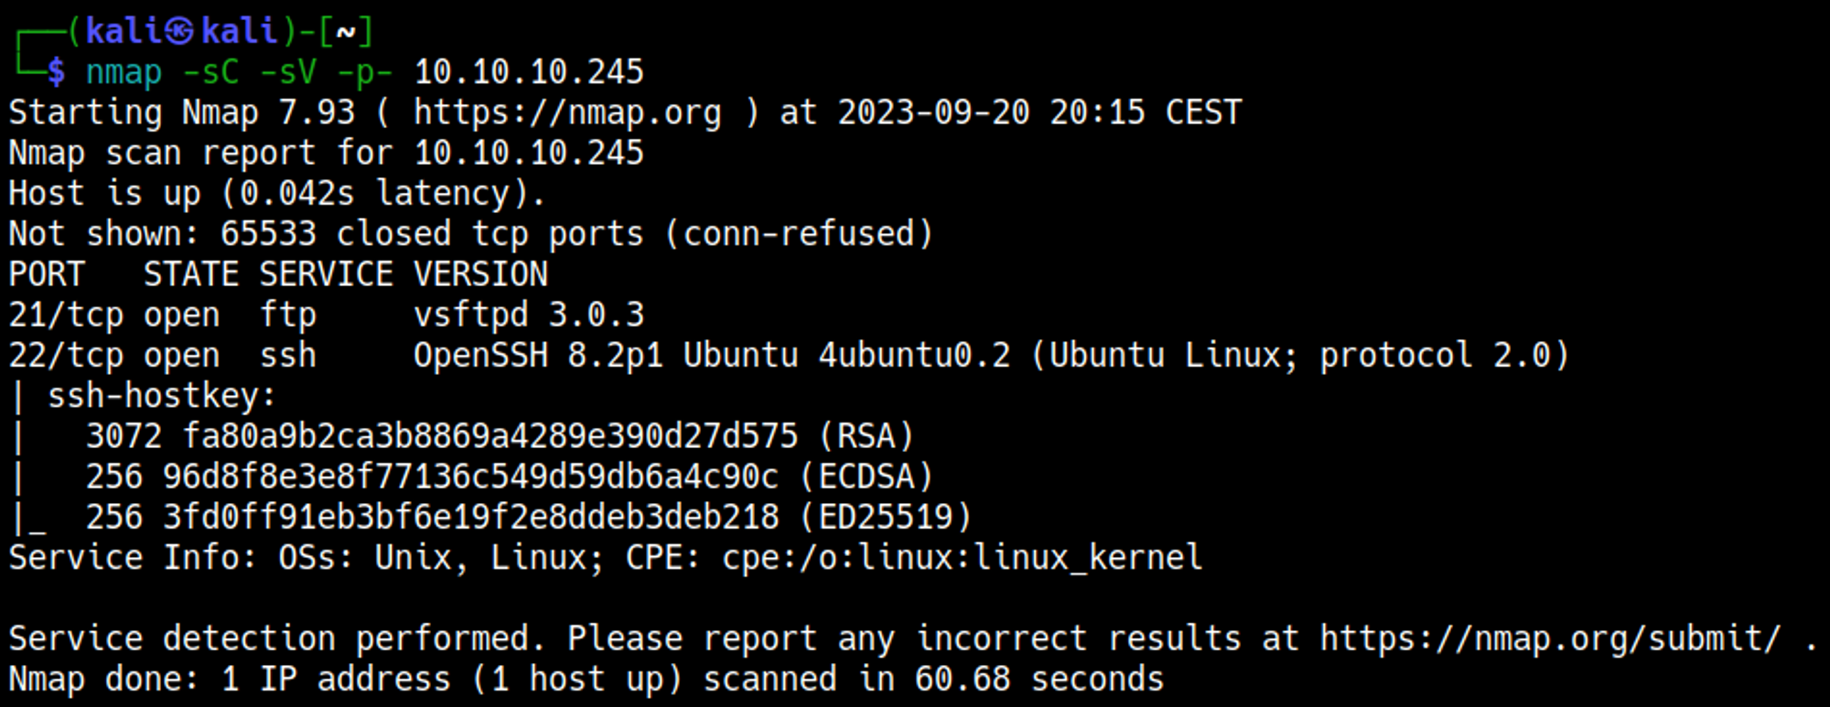Click the ECDSA hostkey fingerprint
This screenshot has height=707, width=1830.
(x=470, y=477)
